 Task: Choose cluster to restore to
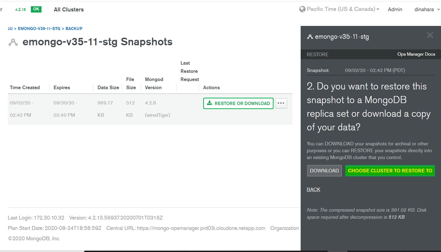pos(390,171)
